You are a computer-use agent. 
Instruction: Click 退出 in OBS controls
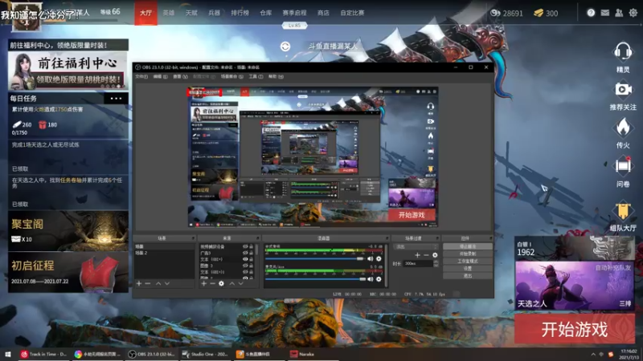coord(468,276)
